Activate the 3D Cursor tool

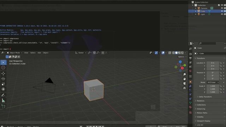3,67
